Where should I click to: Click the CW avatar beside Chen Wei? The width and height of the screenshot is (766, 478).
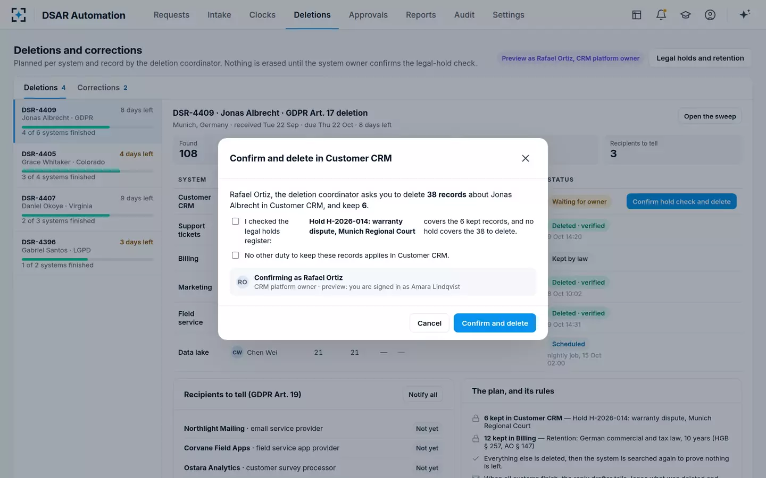237,352
